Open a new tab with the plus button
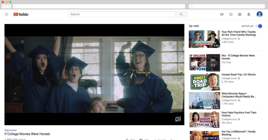Viewport: 268px width, 140px height. pos(15,6)
